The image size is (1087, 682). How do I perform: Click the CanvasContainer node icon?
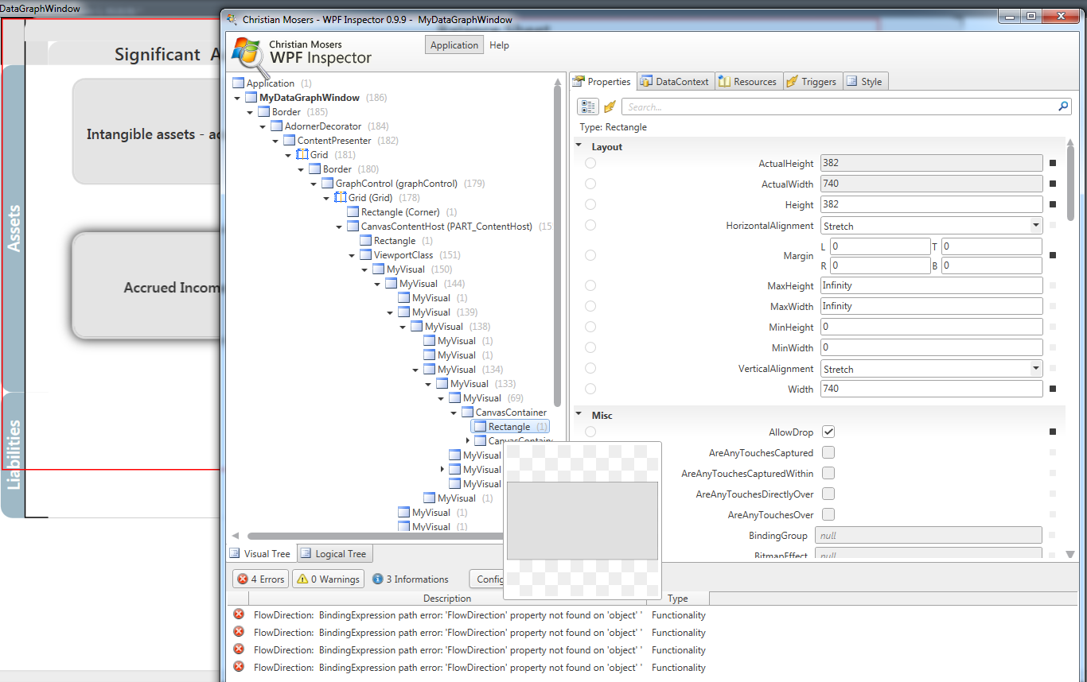[467, 412]
